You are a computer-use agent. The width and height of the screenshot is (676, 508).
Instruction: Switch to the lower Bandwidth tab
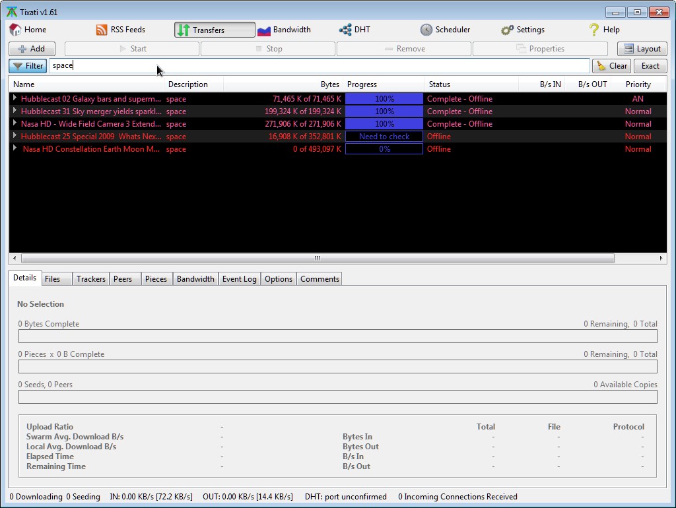tap(195, 279)
